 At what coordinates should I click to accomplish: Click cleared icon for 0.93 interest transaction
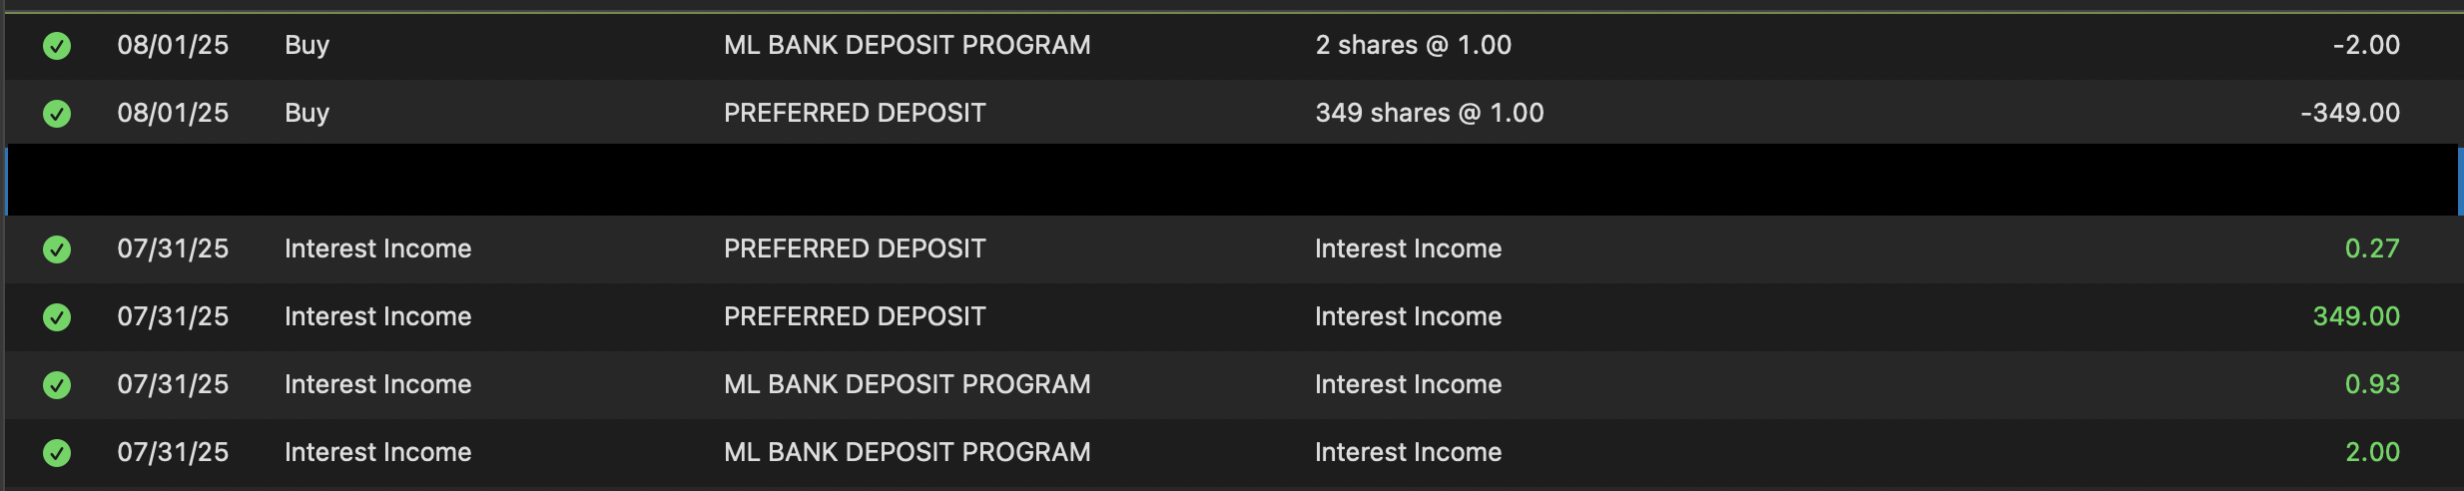pyautogui.click(x=57, y=385)
